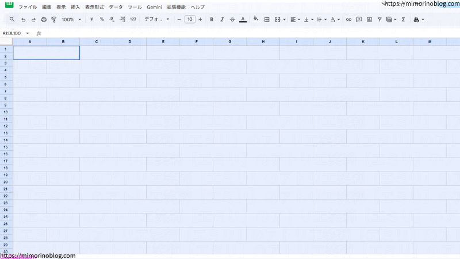Click the borders grid icon
The image size is (460, 259).
point(267,19)
